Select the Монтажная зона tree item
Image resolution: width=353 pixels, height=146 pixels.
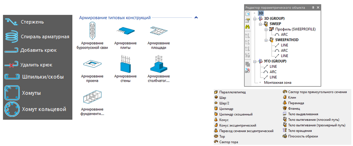coord(278,82)
